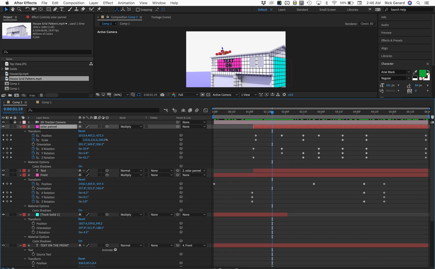
Task: Expand the Text layer 3 properties
Action: [20, 171]
